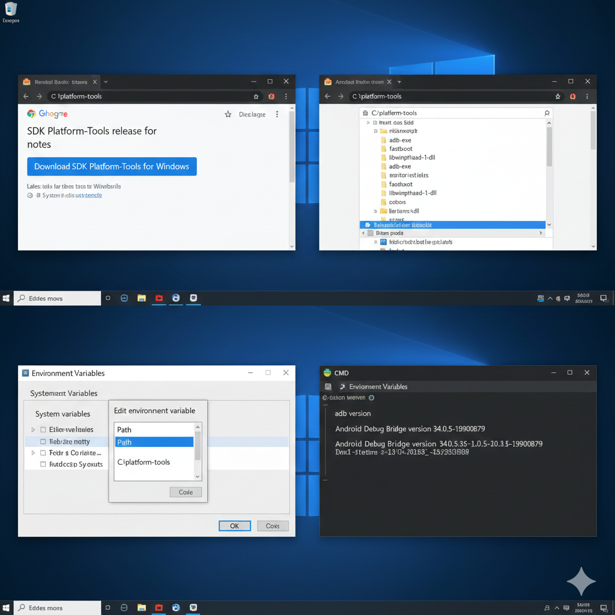The image size is (615, 615).
Task: Click the CMD window title icon
Action: 327,372
